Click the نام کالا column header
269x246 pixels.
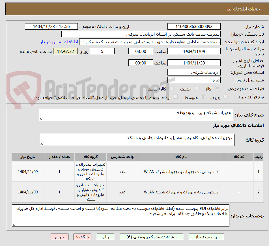click(x=181, y=157)
